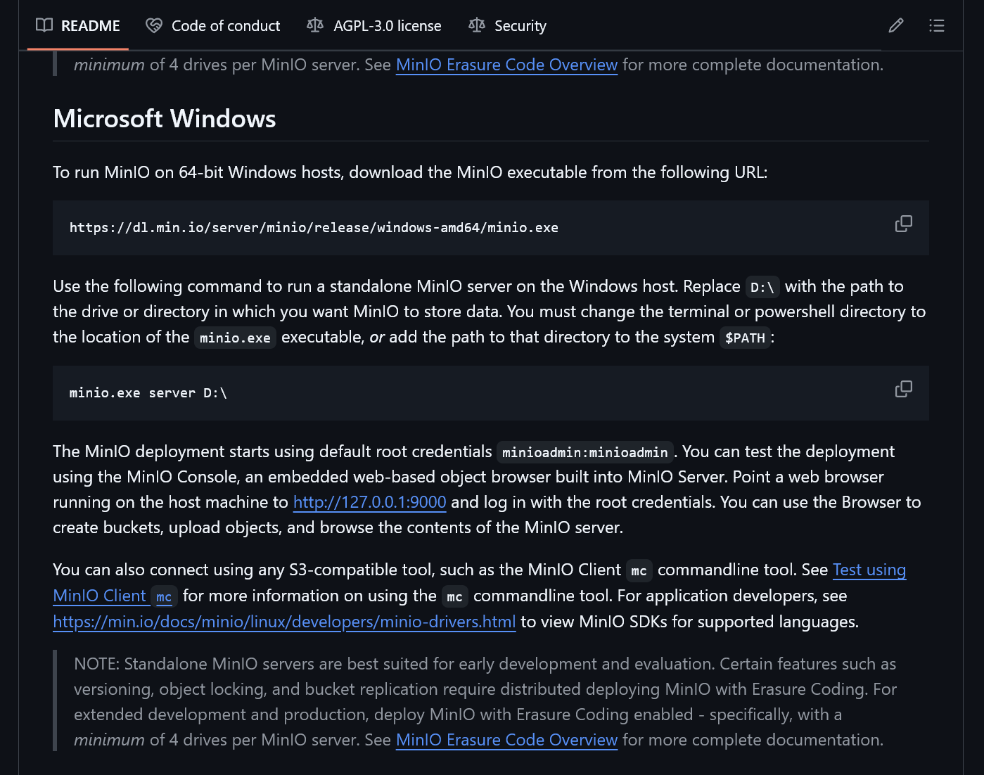Open the minio-drivers.html documentation link

coord(284,622)
